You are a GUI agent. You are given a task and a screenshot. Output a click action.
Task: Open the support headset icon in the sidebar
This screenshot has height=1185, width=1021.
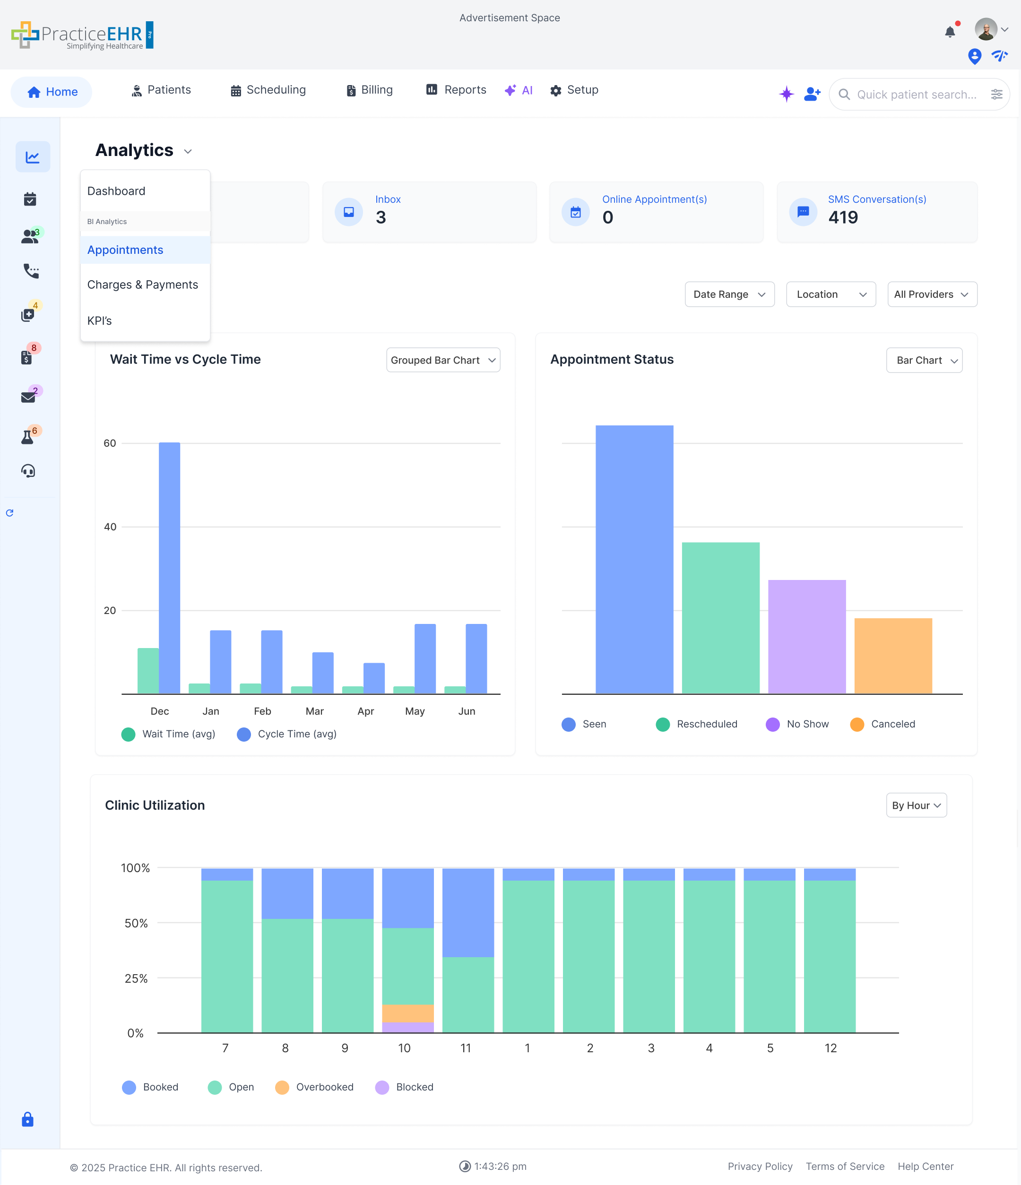[x=28, y=471]
